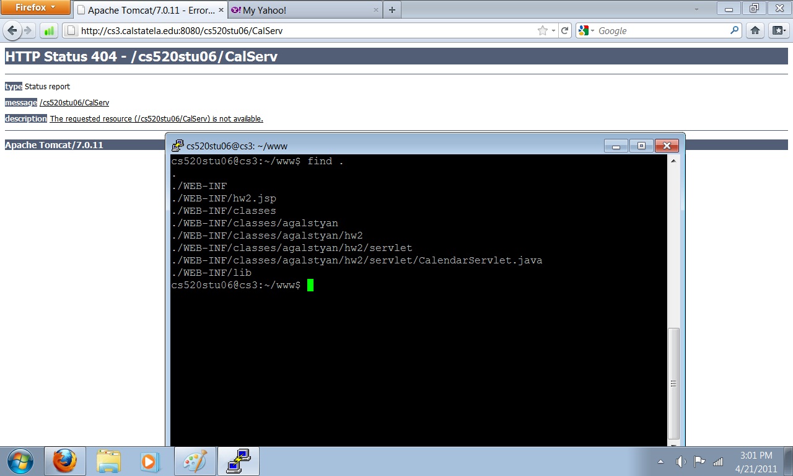Expand the URL bar history dropdown

pos(553,30)
